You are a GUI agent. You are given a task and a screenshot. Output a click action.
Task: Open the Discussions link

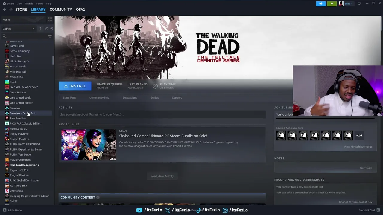point(130,98)
